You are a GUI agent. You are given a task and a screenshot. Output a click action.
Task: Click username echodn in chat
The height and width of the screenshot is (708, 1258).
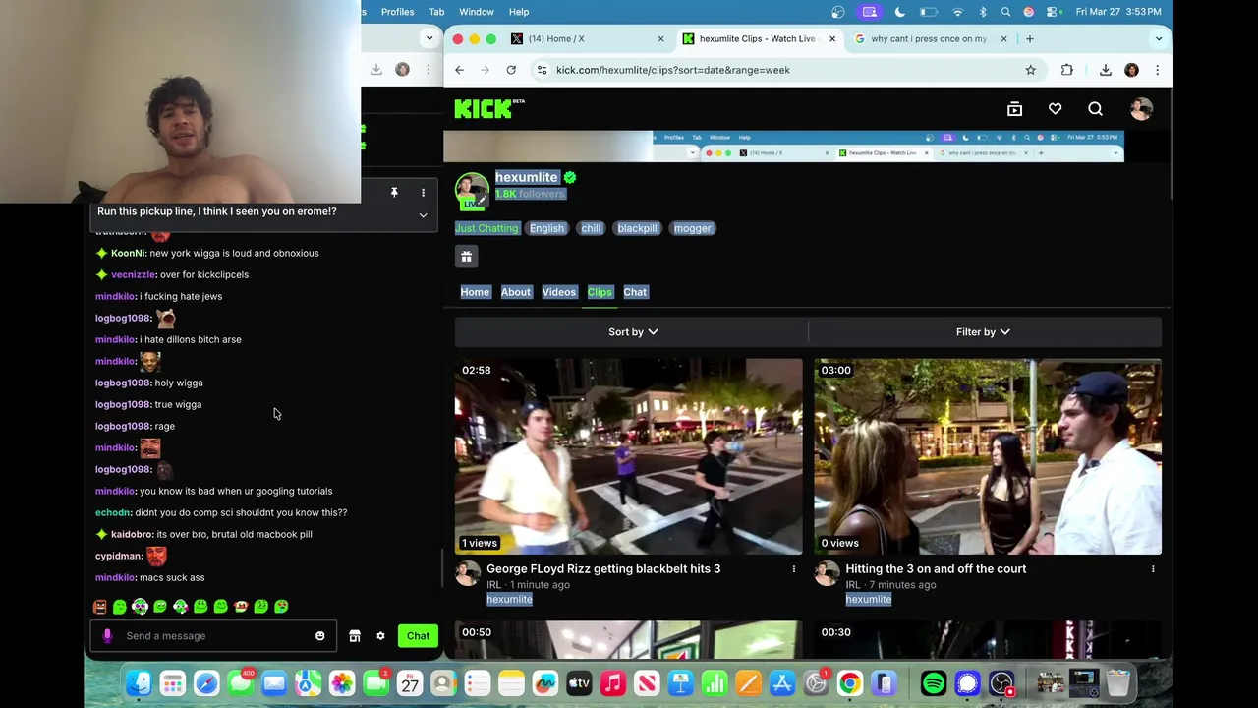pos(112,512)
